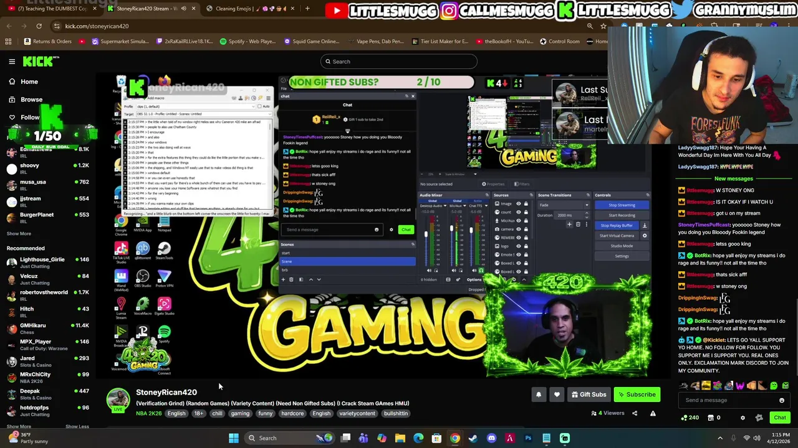This screenshot has height=448, width=798.
Task: Click the browser back arrow
Action: click(9, 26)
